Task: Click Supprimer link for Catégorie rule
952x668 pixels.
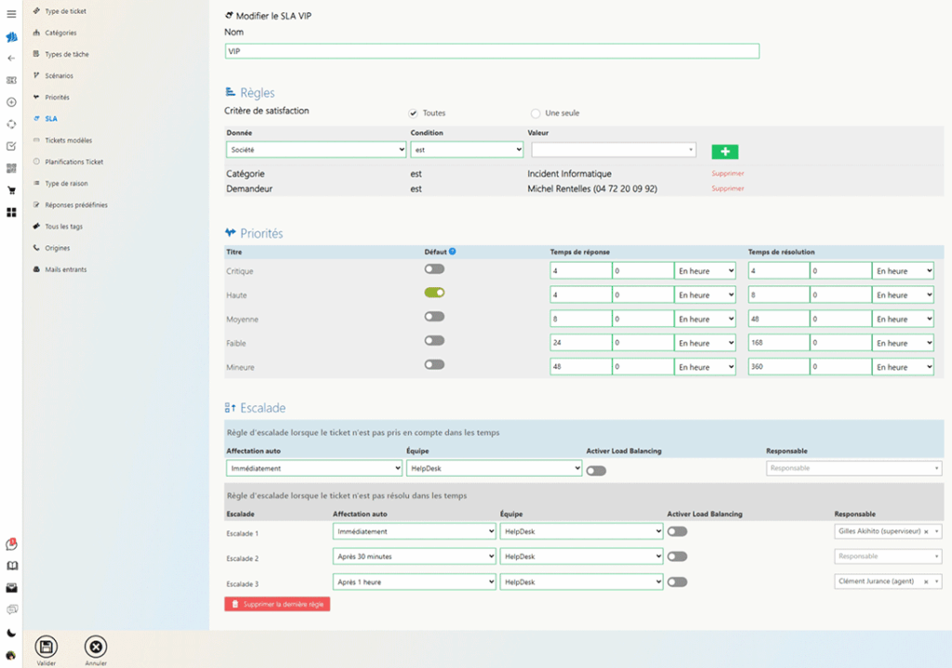Action: pyautogui.click(x=728, y=174)
